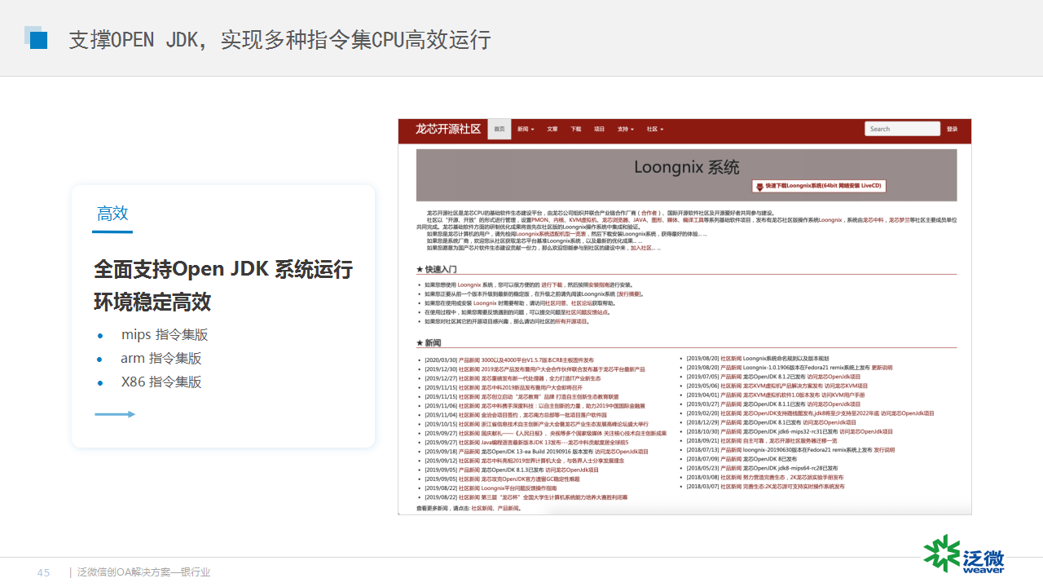Image resolution: width=1043 pixels, height=587 pixels.
Task: Click the Weaver 泛微 logo
Action: tap(965, 555)
